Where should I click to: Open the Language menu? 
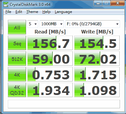click(63, 12)
